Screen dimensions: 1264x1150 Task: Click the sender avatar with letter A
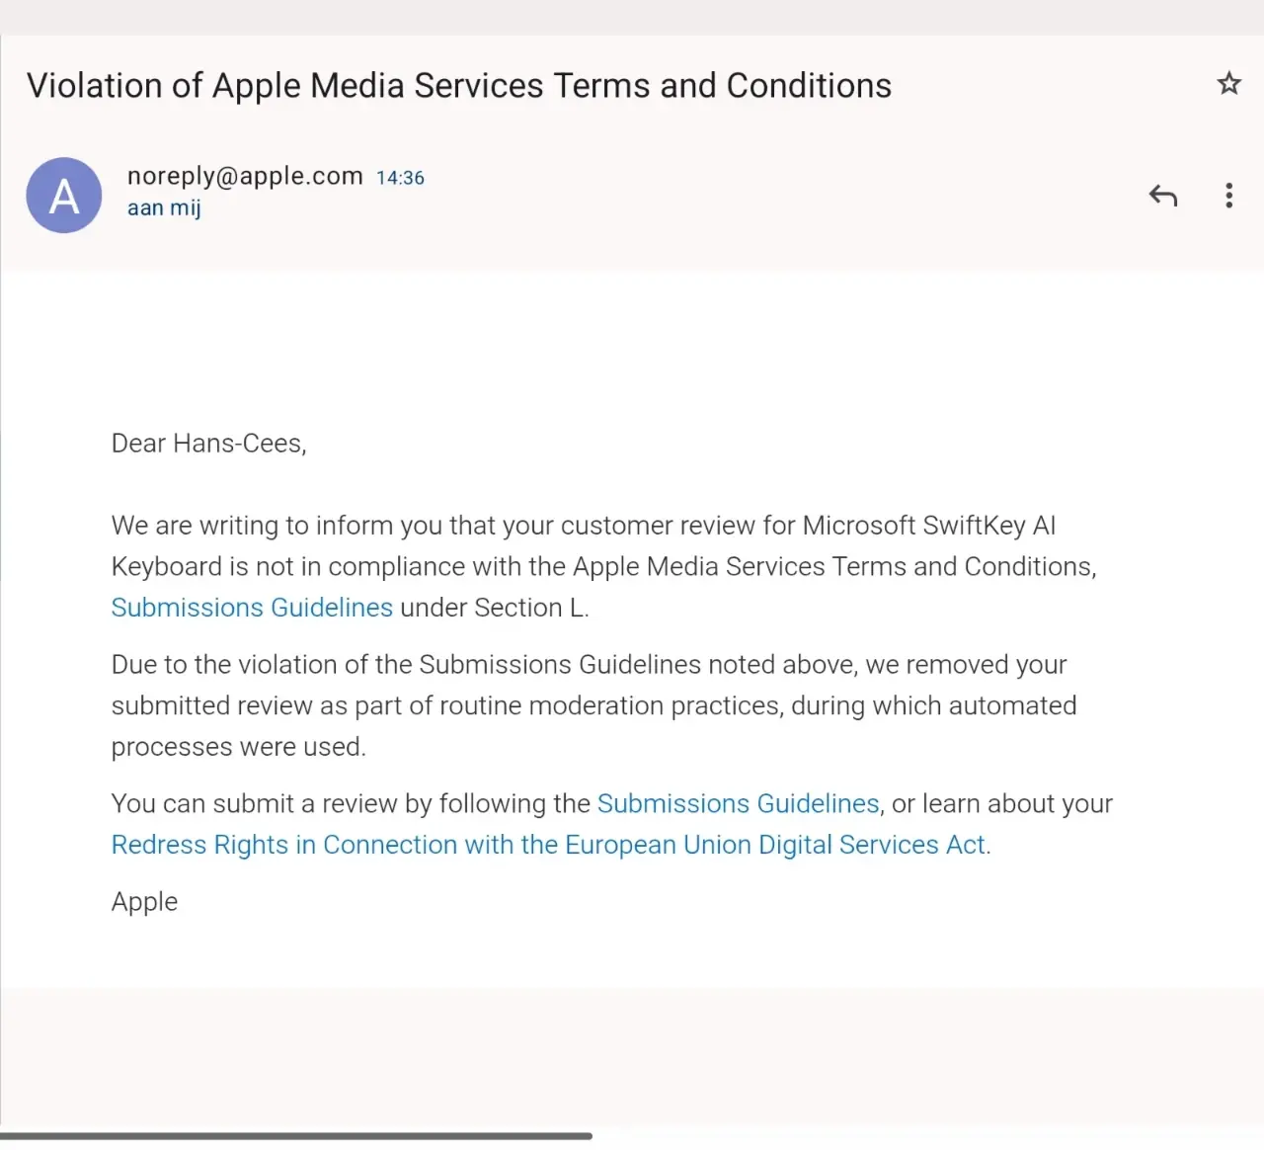64,196
